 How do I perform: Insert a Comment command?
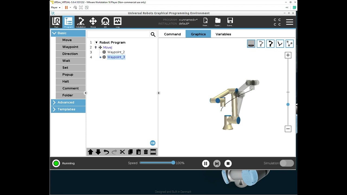tap(70, 88)
